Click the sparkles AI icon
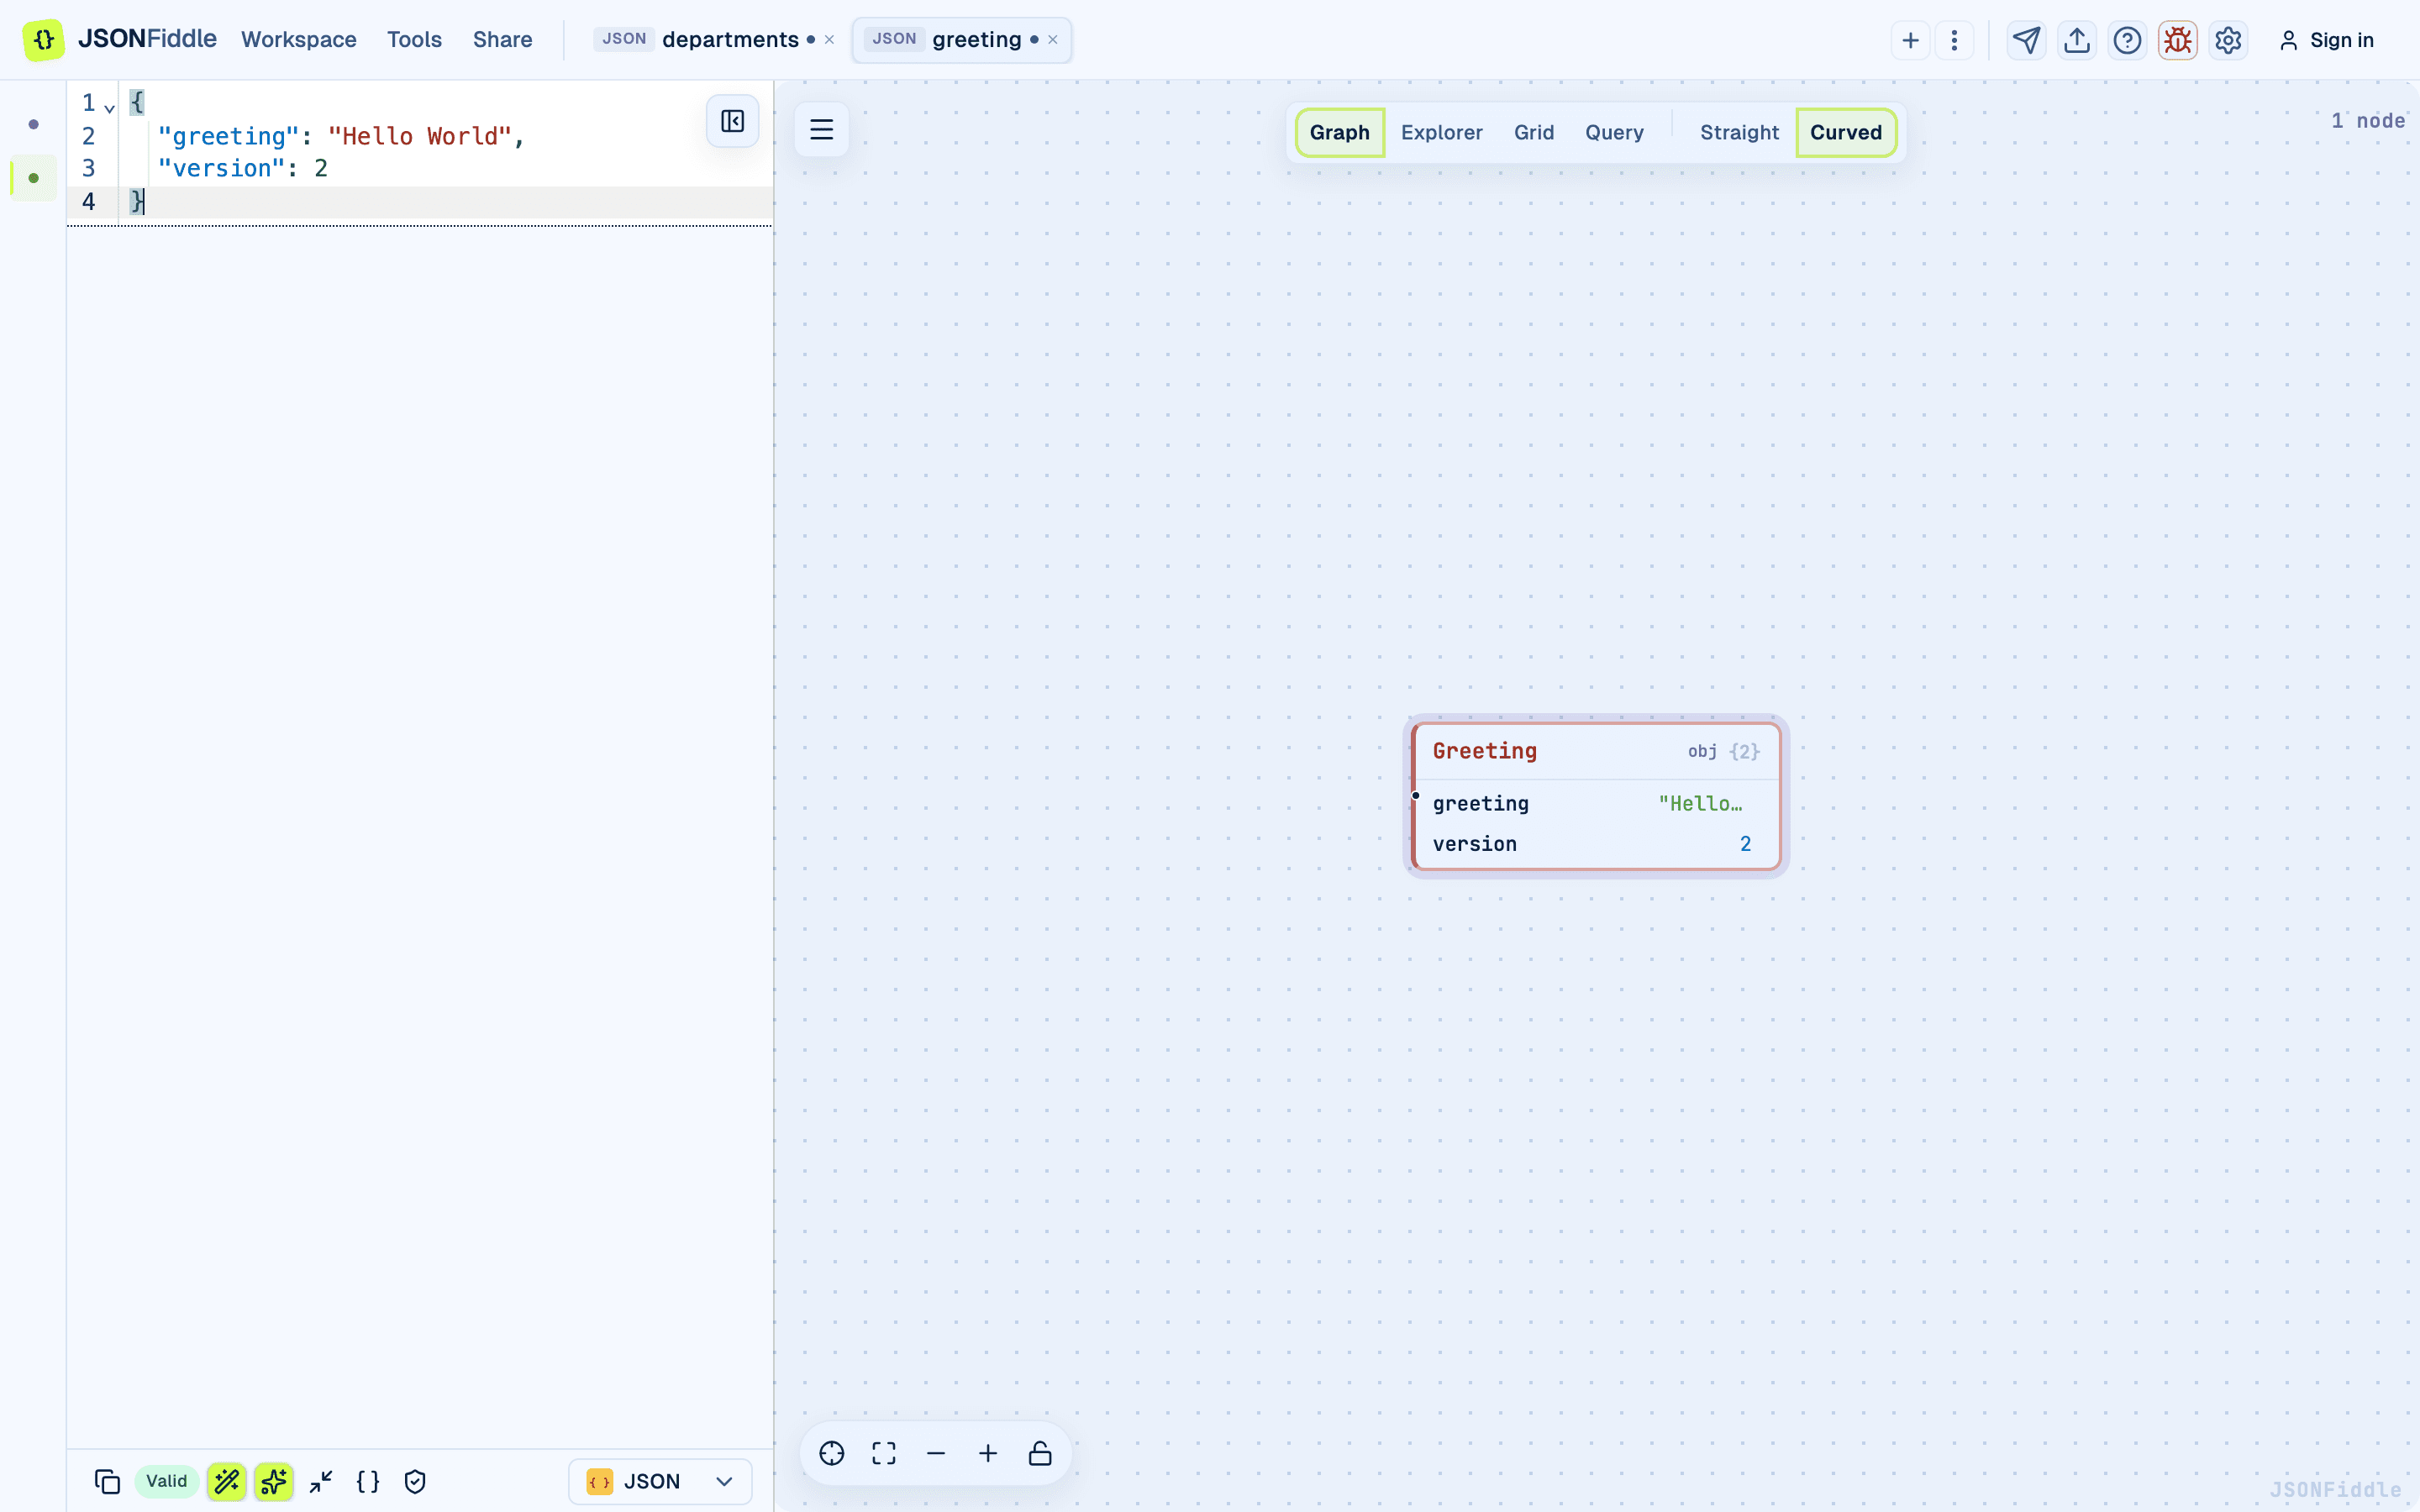 [274, 1481]
